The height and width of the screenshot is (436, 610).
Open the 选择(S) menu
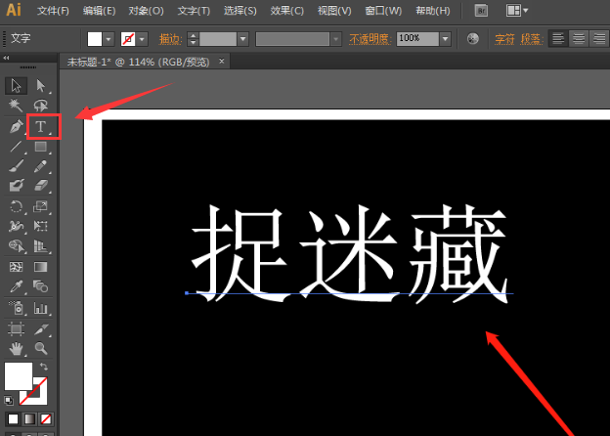(x=240, y=11)
